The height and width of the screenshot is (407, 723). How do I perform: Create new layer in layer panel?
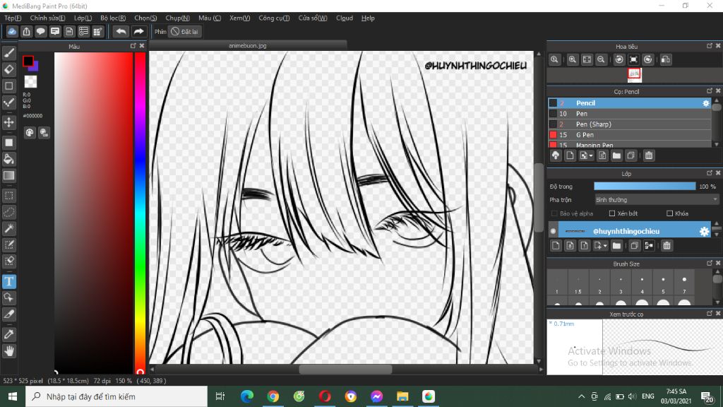pyautogui.click(x=556, y=245)
